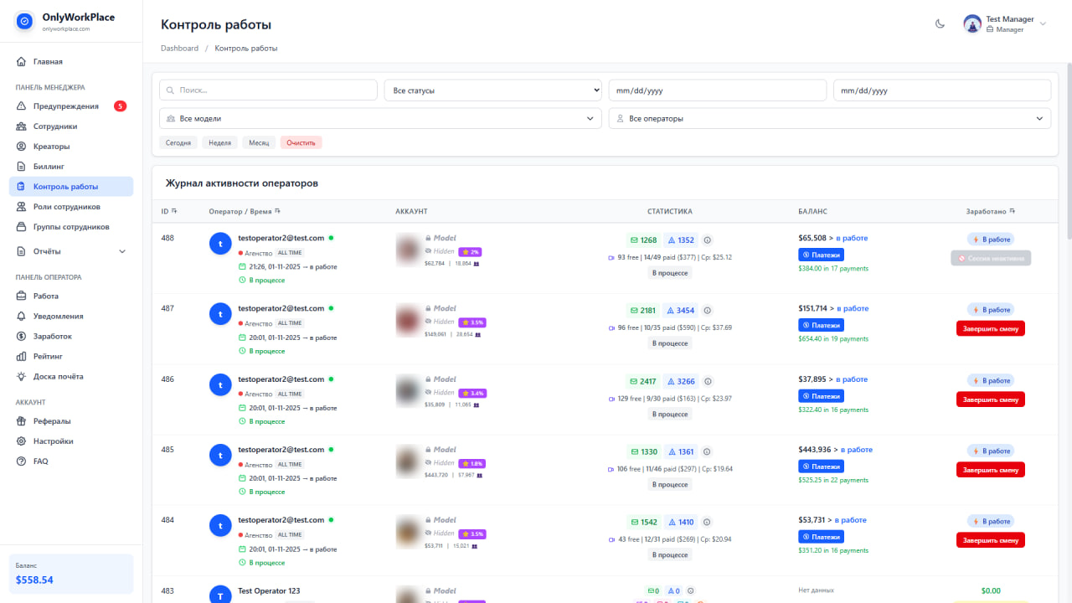Click the ID column sort toggle
This screenshot has height=603, width=1072.
click(x=173, y=211)
